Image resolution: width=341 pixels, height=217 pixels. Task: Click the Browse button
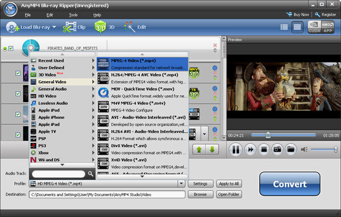200,194
